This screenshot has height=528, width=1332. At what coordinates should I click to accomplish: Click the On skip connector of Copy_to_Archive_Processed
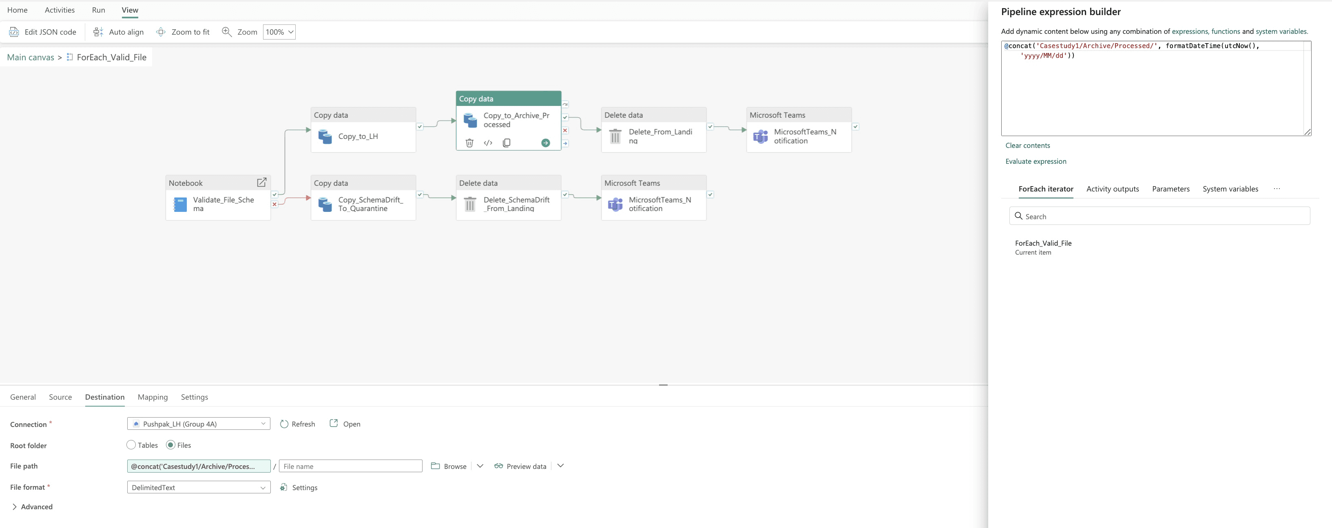[x=565, y=104]
